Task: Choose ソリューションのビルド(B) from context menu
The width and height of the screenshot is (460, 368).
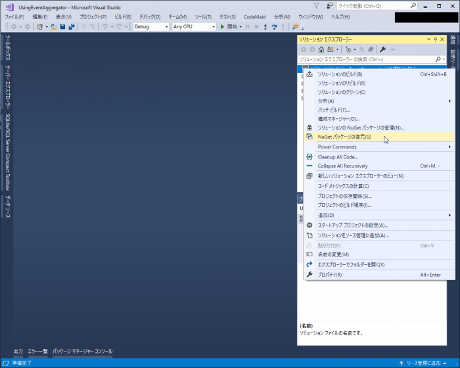Action: tap(340, 74)
